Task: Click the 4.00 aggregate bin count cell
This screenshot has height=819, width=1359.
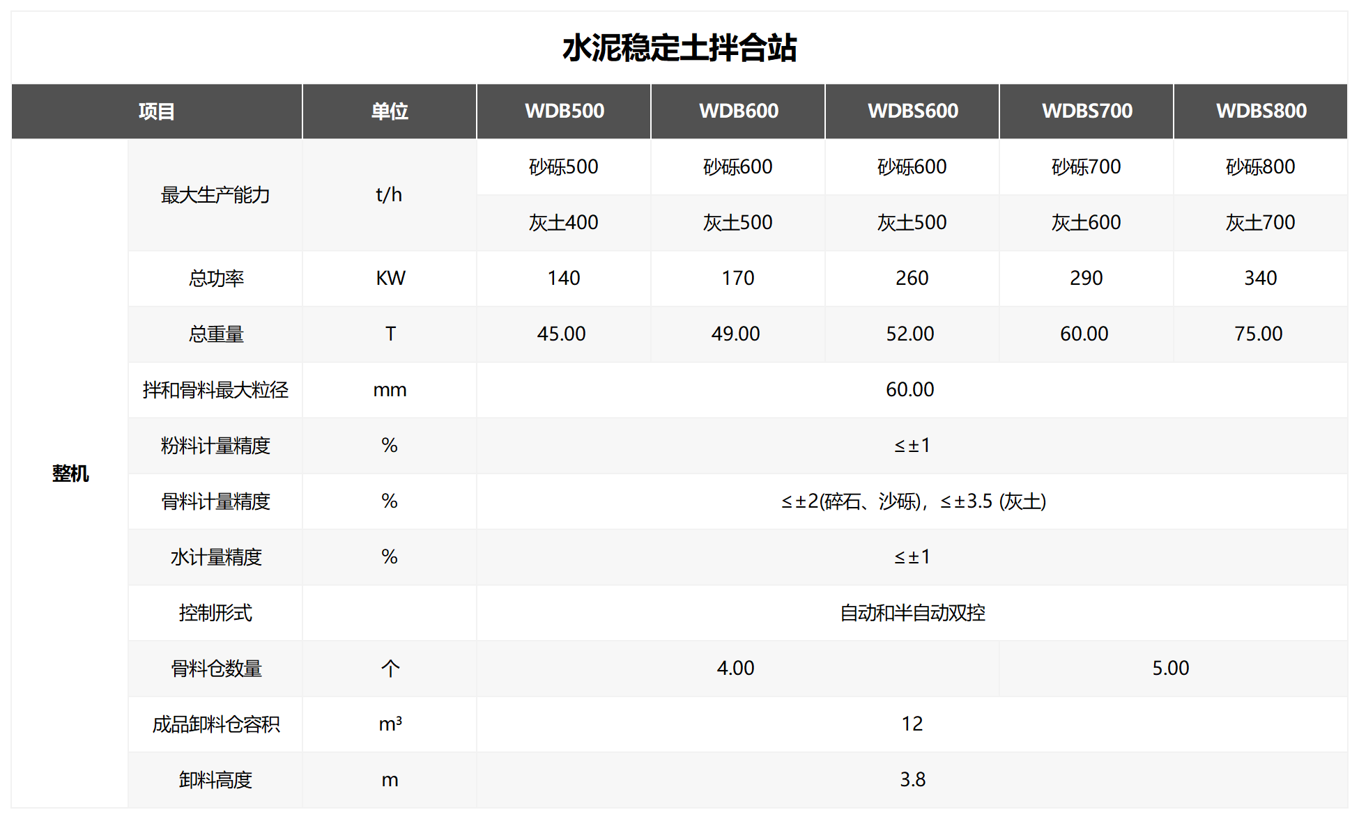Action: [x=737, y=668]
